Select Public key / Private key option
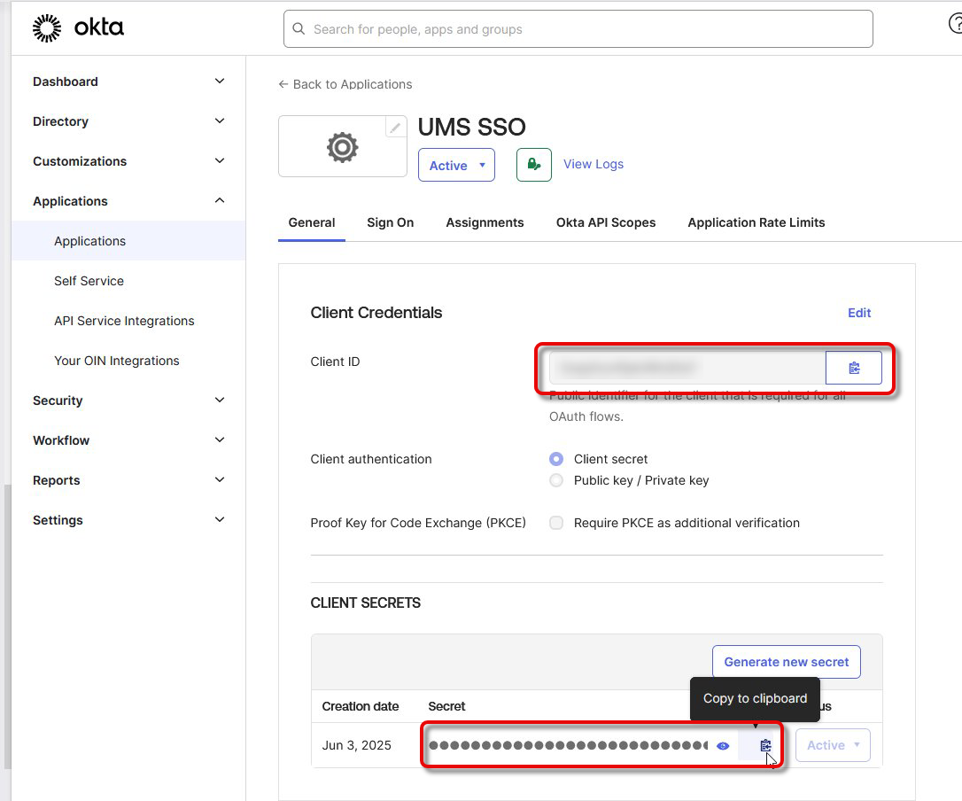The height and width of the screenshot is (801, 962). (x=556, y=480)
